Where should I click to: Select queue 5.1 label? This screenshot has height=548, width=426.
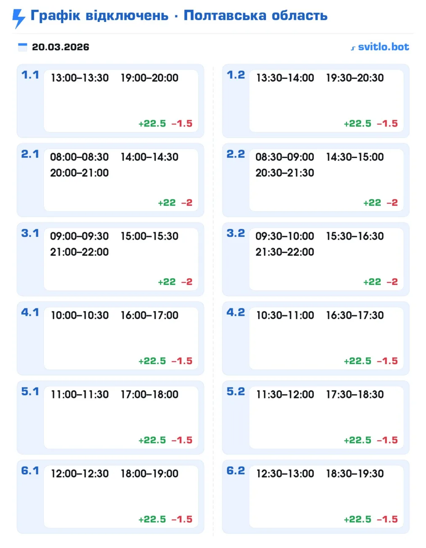tap(30, 392)
